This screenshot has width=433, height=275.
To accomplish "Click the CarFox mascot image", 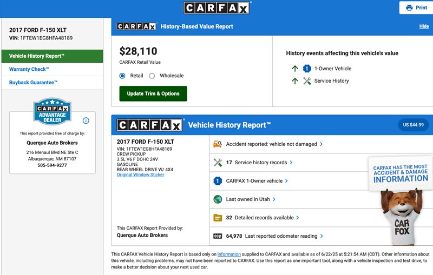I will [401, 216].
